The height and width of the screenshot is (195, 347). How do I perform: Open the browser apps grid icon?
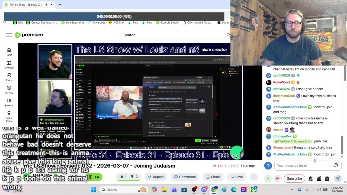4,22
